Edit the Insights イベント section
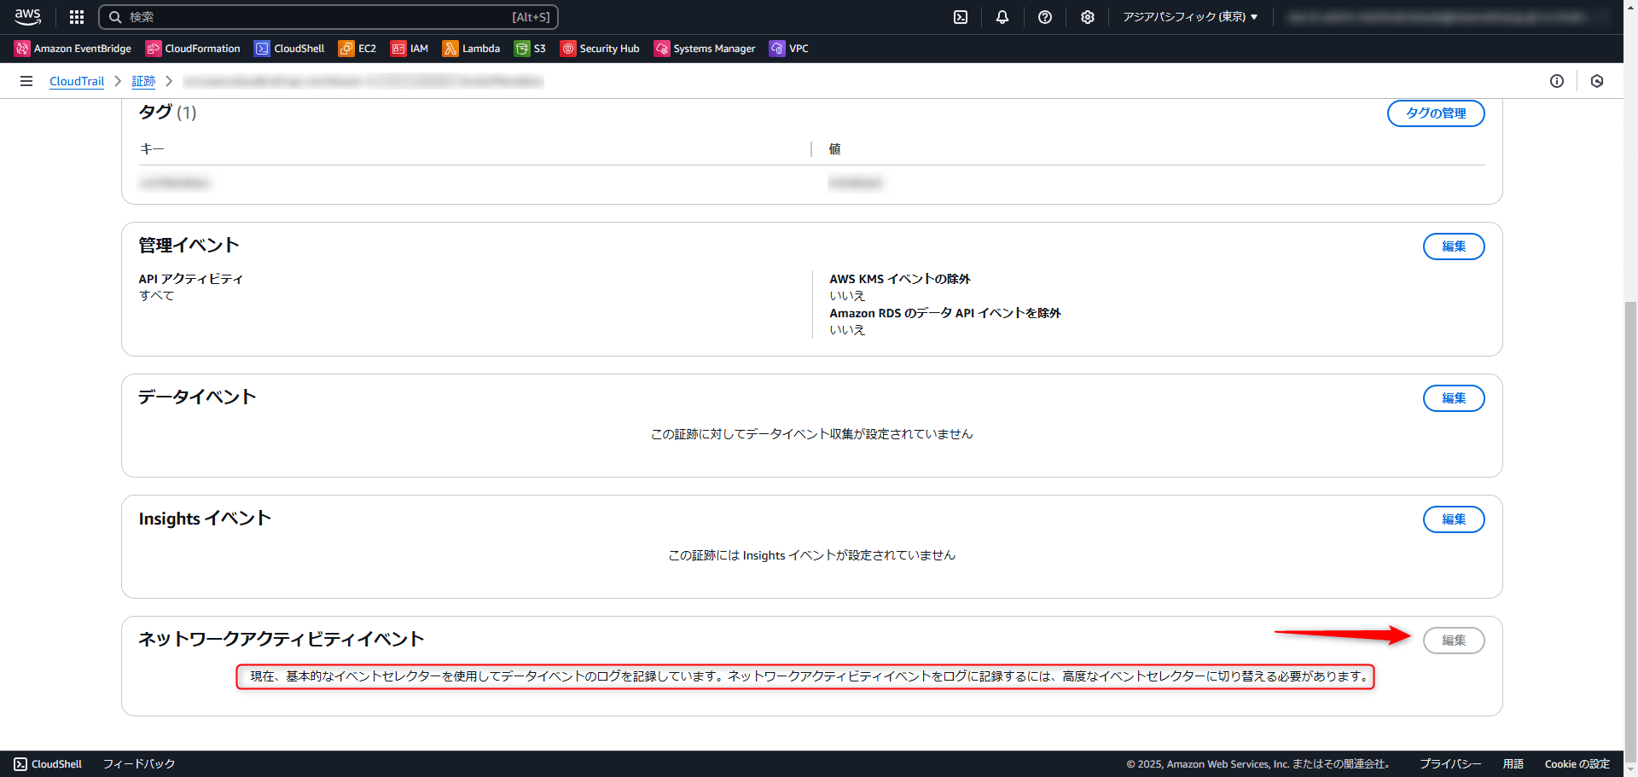This screenshot has width=1638, height=777. pyautogui.click(x=1454, y=519)
